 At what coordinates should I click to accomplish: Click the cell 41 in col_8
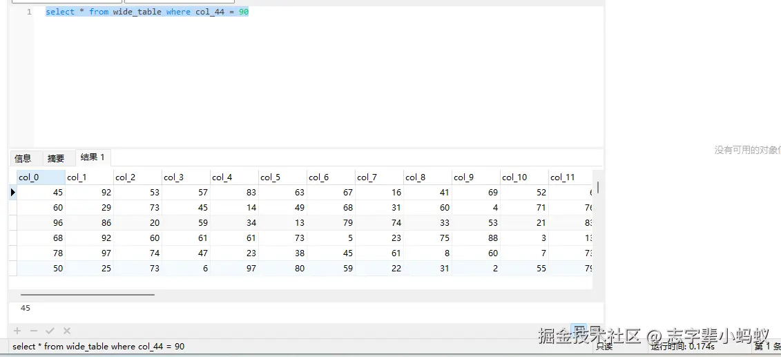pyautogui.click(x=428, y=192)
